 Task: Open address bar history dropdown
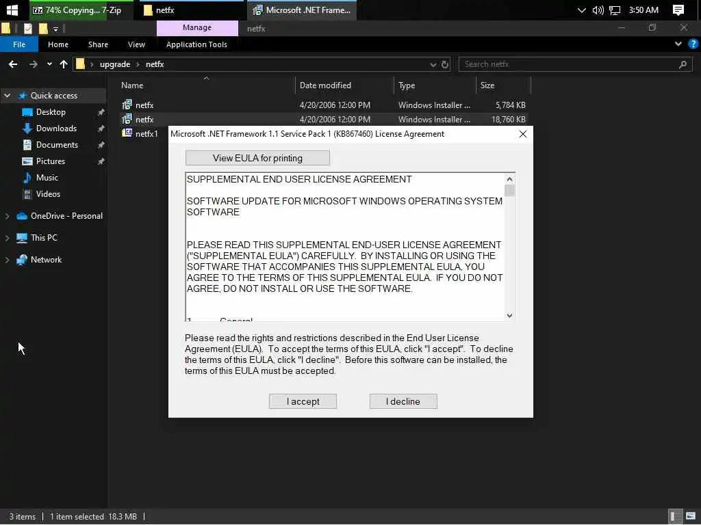(433, 65)
